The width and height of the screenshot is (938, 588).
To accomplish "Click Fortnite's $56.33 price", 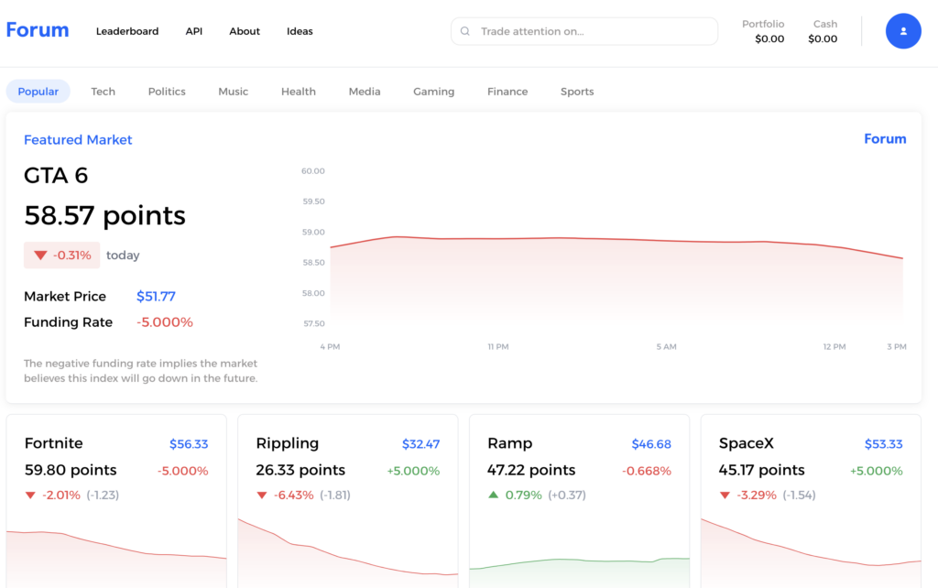I will (189, 444).
